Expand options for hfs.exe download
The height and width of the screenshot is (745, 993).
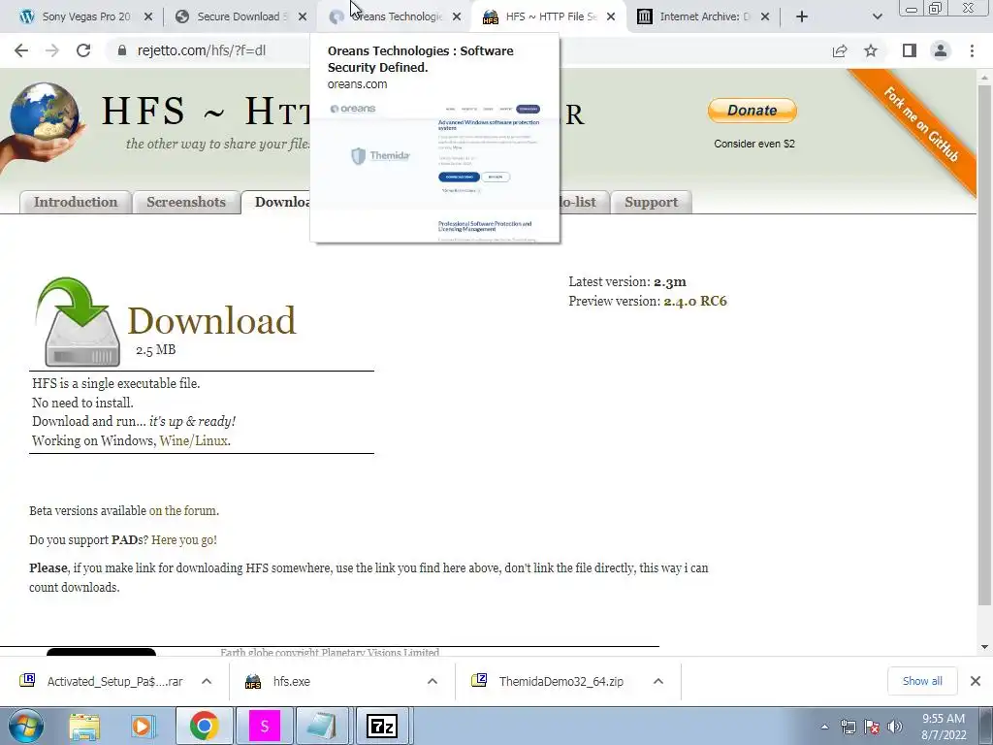click(x=432, y=682)
